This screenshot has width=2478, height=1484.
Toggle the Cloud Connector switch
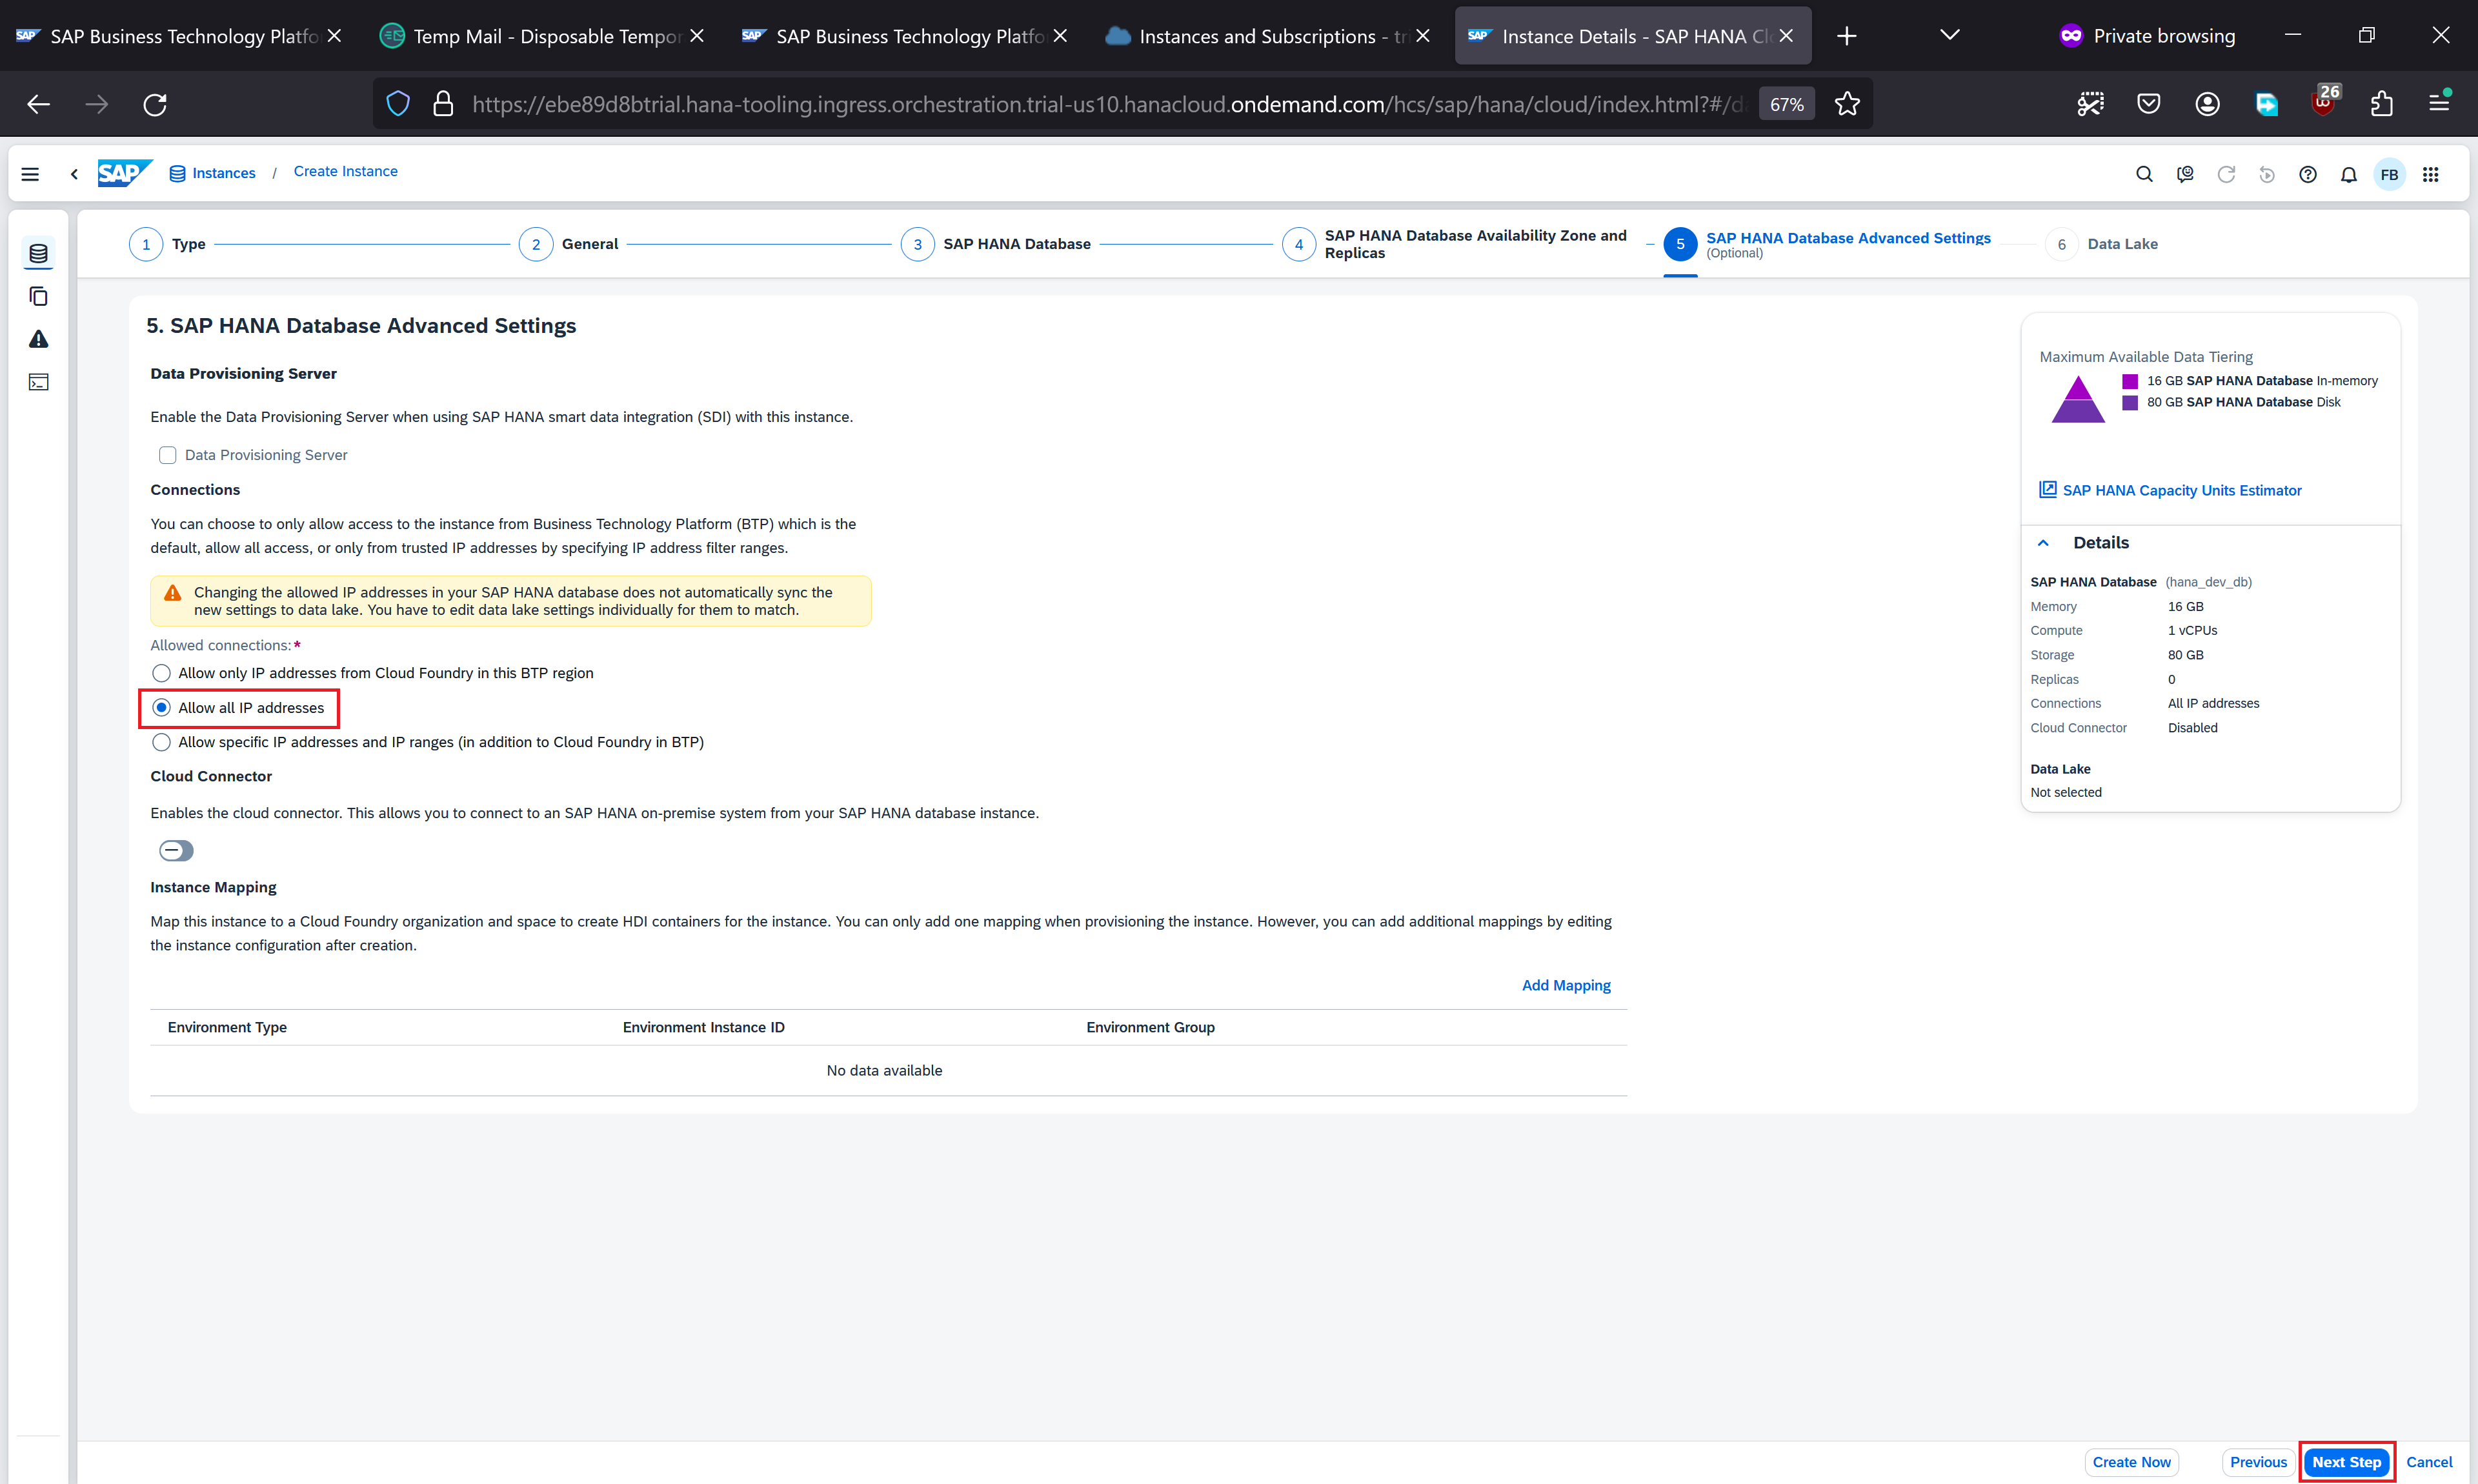pos(176,850)
